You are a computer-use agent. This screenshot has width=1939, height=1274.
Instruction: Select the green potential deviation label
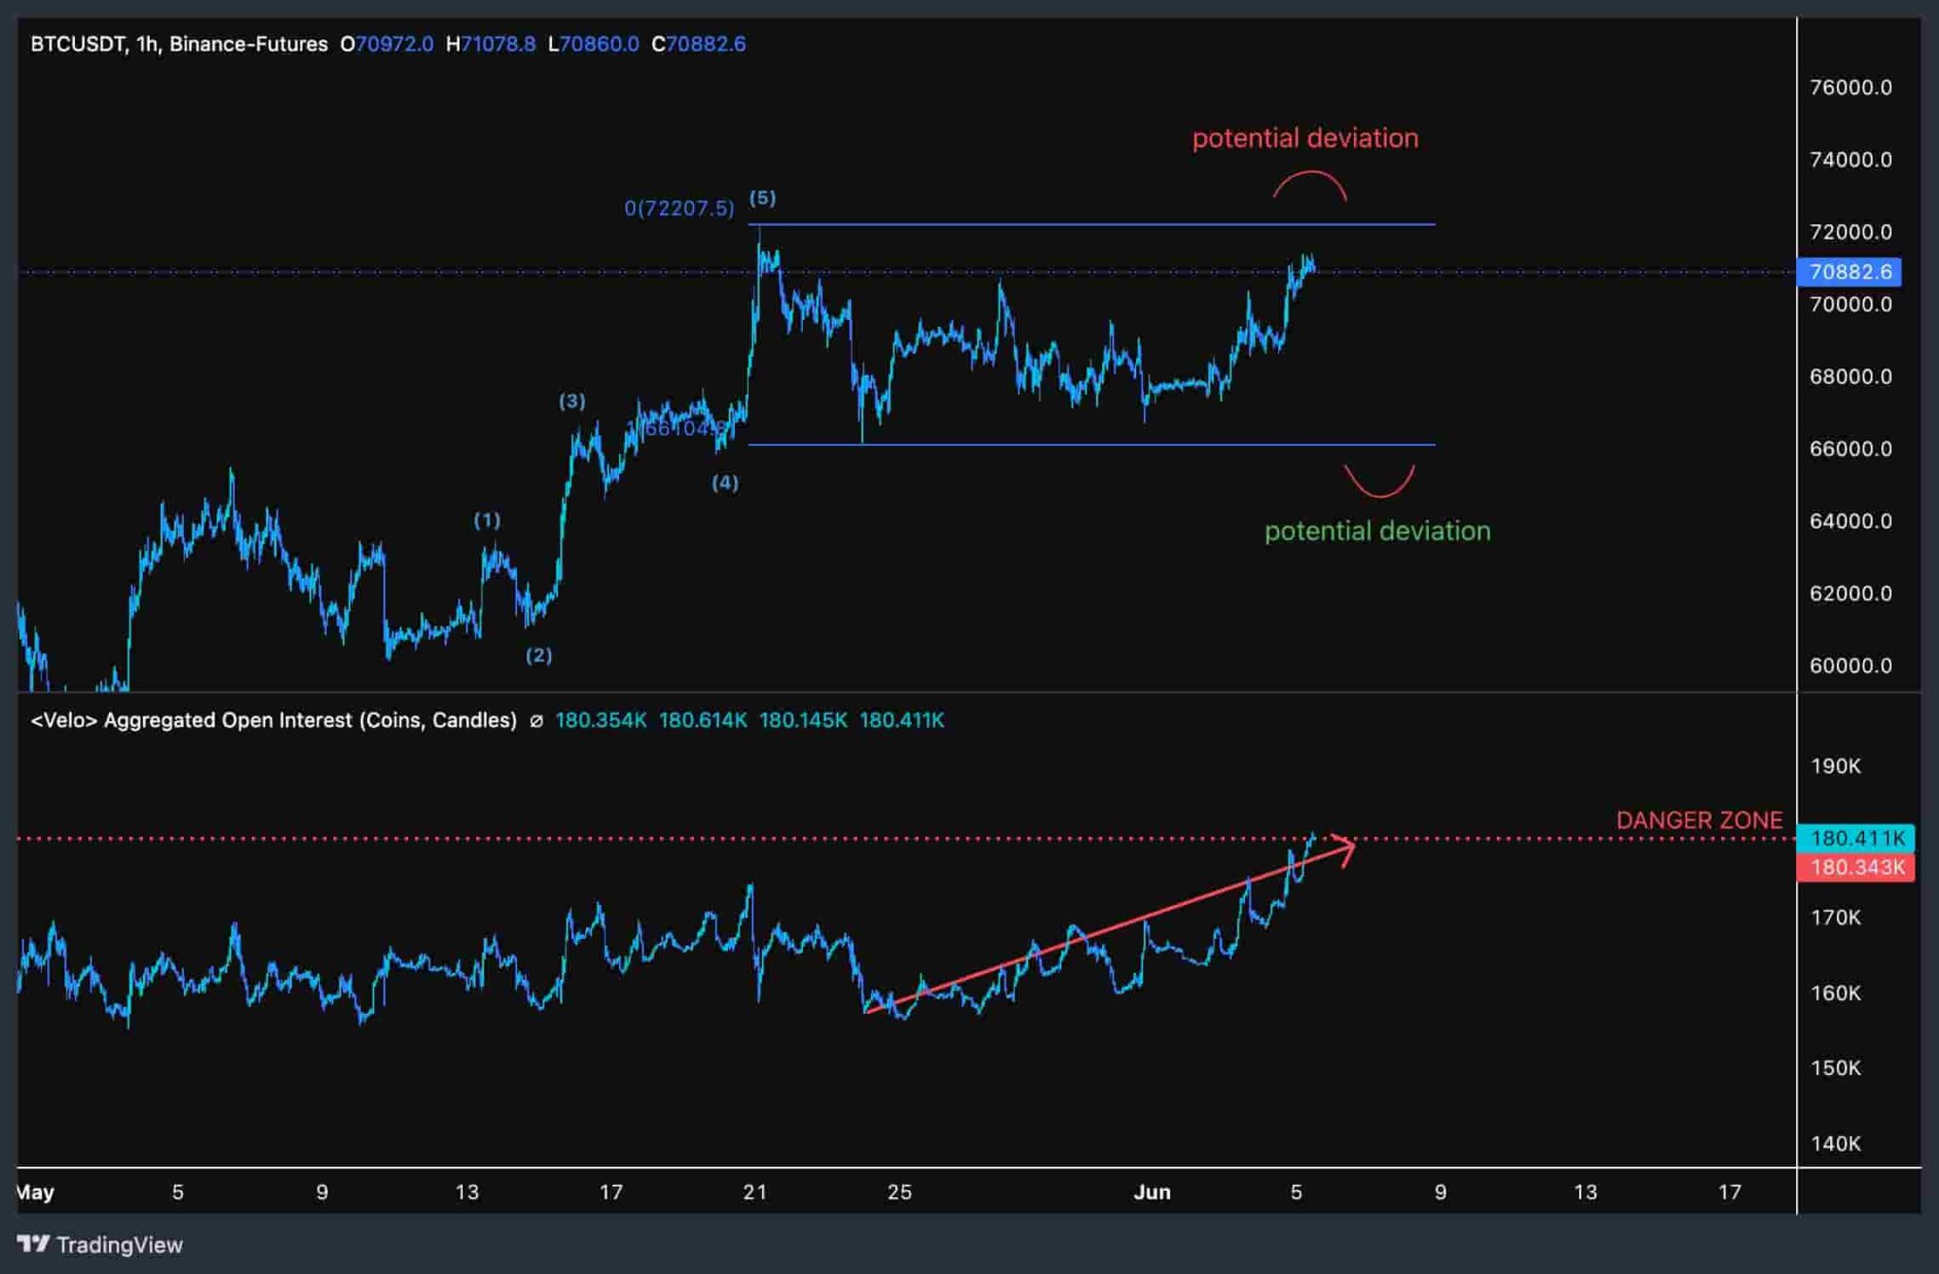(1378, 531)
